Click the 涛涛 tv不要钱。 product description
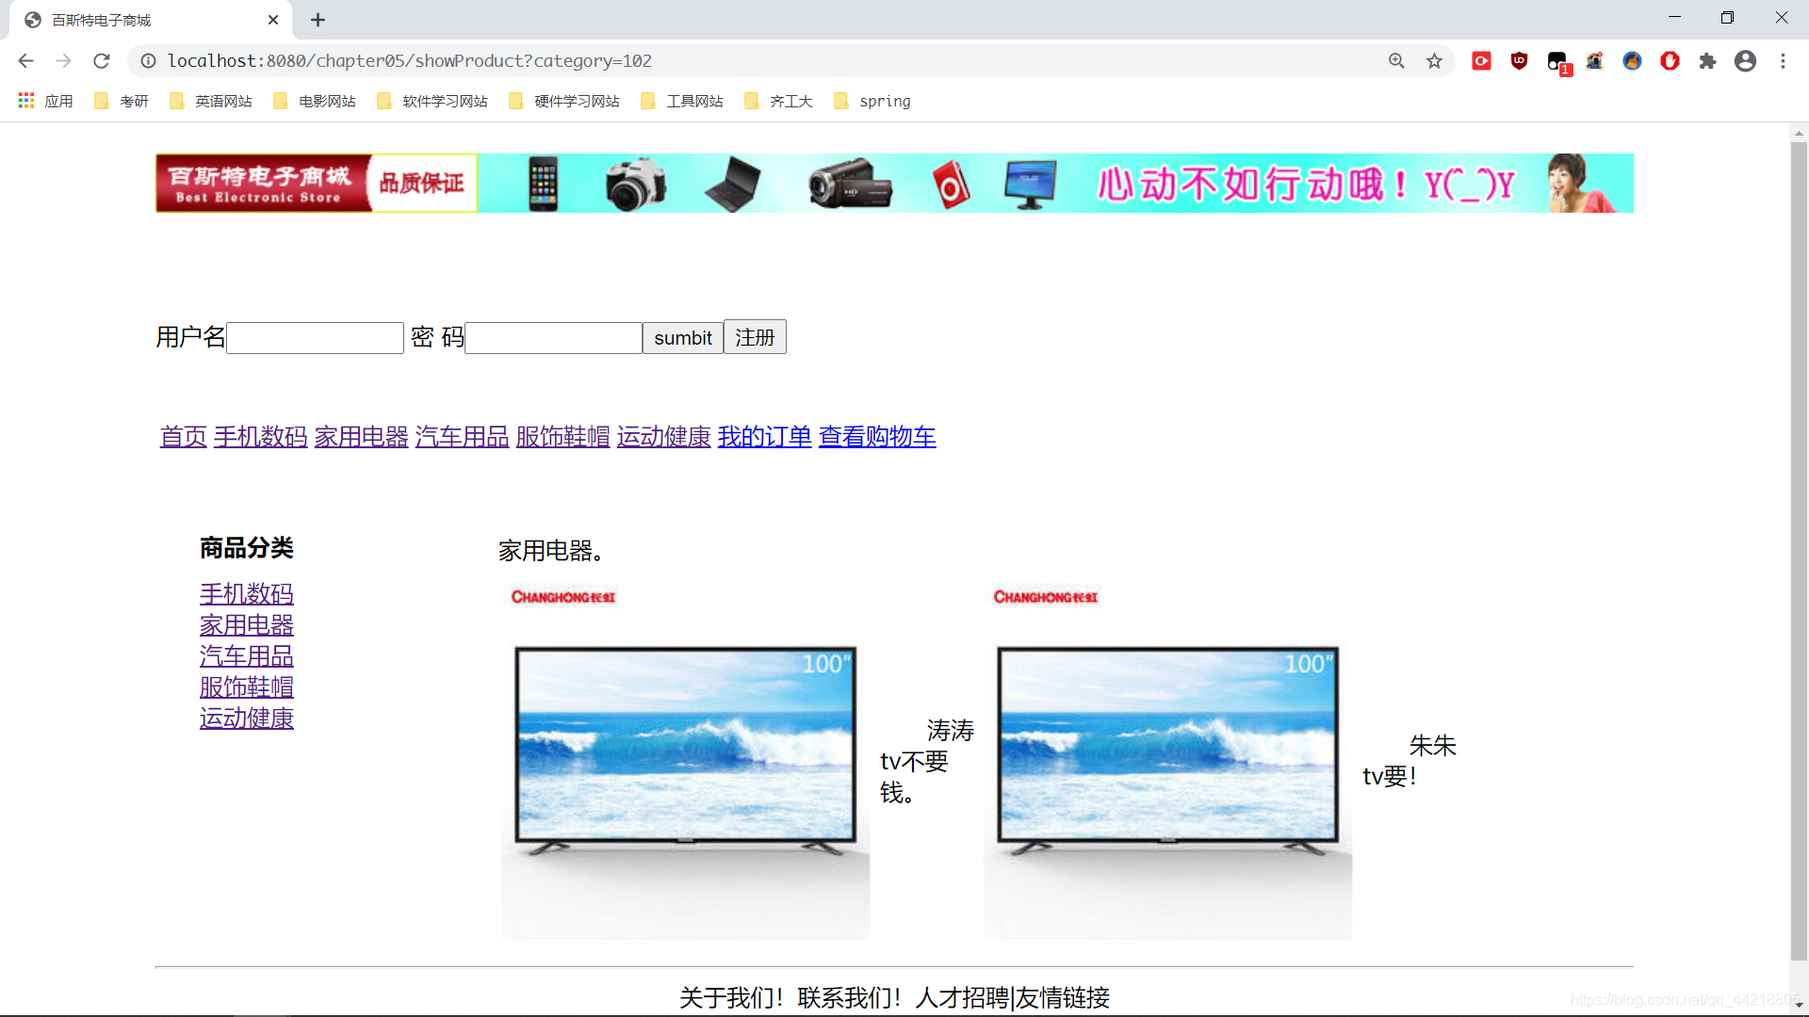The width and height of the screenshot is (1809, 1017). coord(927,762)
